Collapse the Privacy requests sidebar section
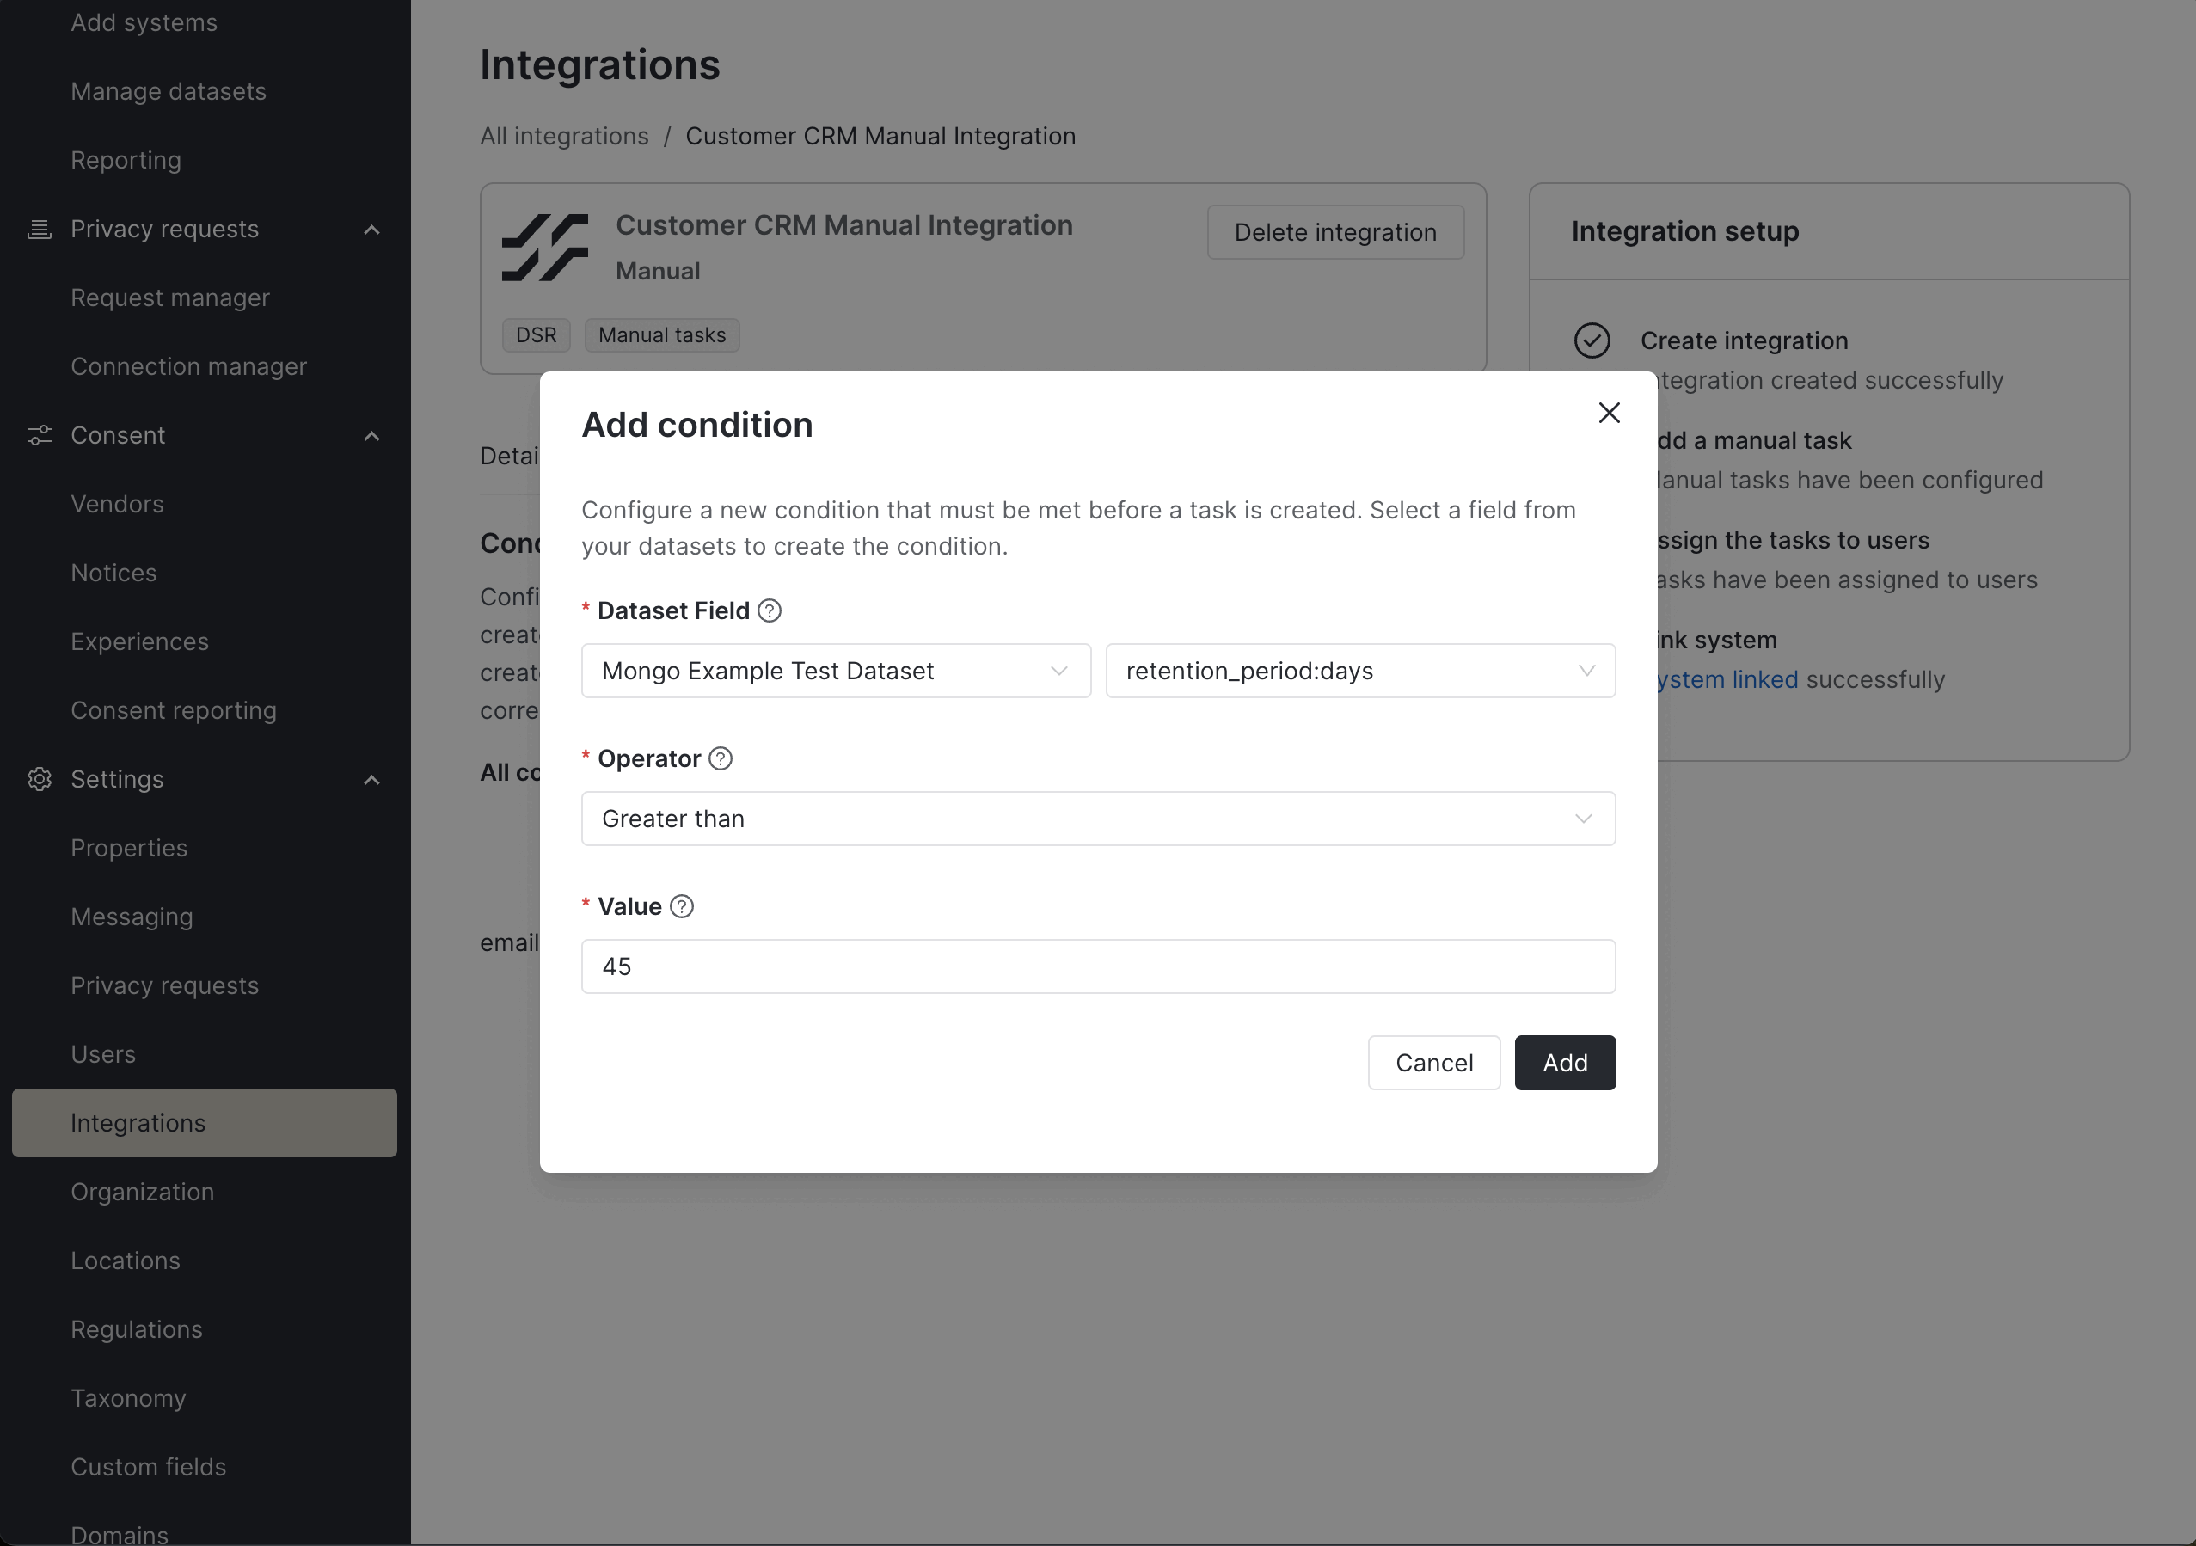The width and height of the screenshot is (2196, 1546). 372,230
